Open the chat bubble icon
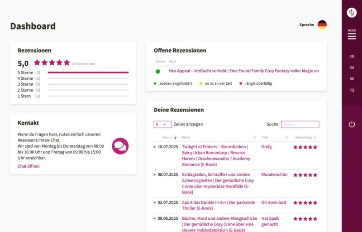The height and width of the screenshot is (232, 362). click(x=120, y=146)
